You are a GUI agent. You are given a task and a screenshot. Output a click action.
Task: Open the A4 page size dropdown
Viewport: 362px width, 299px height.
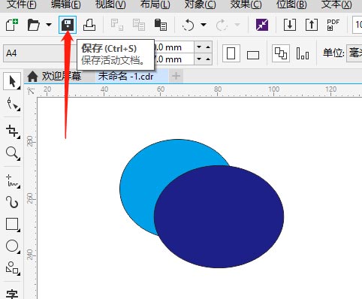40,53
